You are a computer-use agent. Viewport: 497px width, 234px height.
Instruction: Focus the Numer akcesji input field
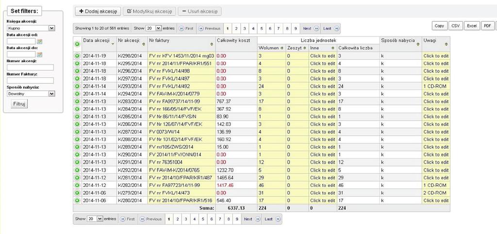[x=31, y=68]
